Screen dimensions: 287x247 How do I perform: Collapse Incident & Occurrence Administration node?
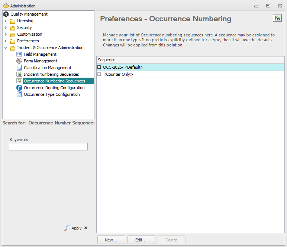tap(6, 48)
